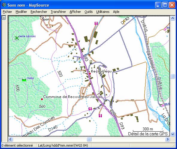The height and width of the screenshot is (149, 177).
Task: Maximize the MapSource window
Action: (165, 5)
